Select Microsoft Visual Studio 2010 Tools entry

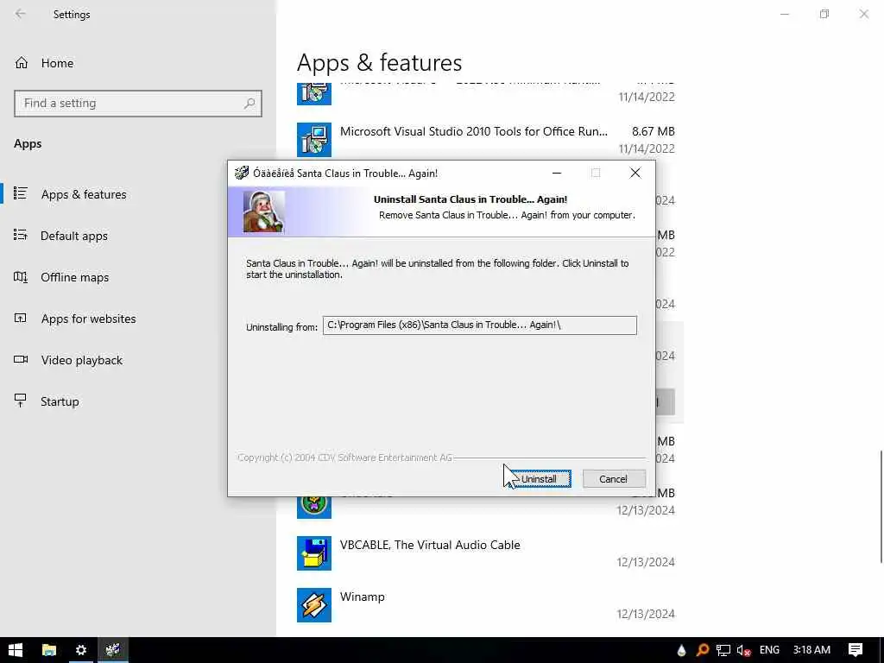point(486,140)
